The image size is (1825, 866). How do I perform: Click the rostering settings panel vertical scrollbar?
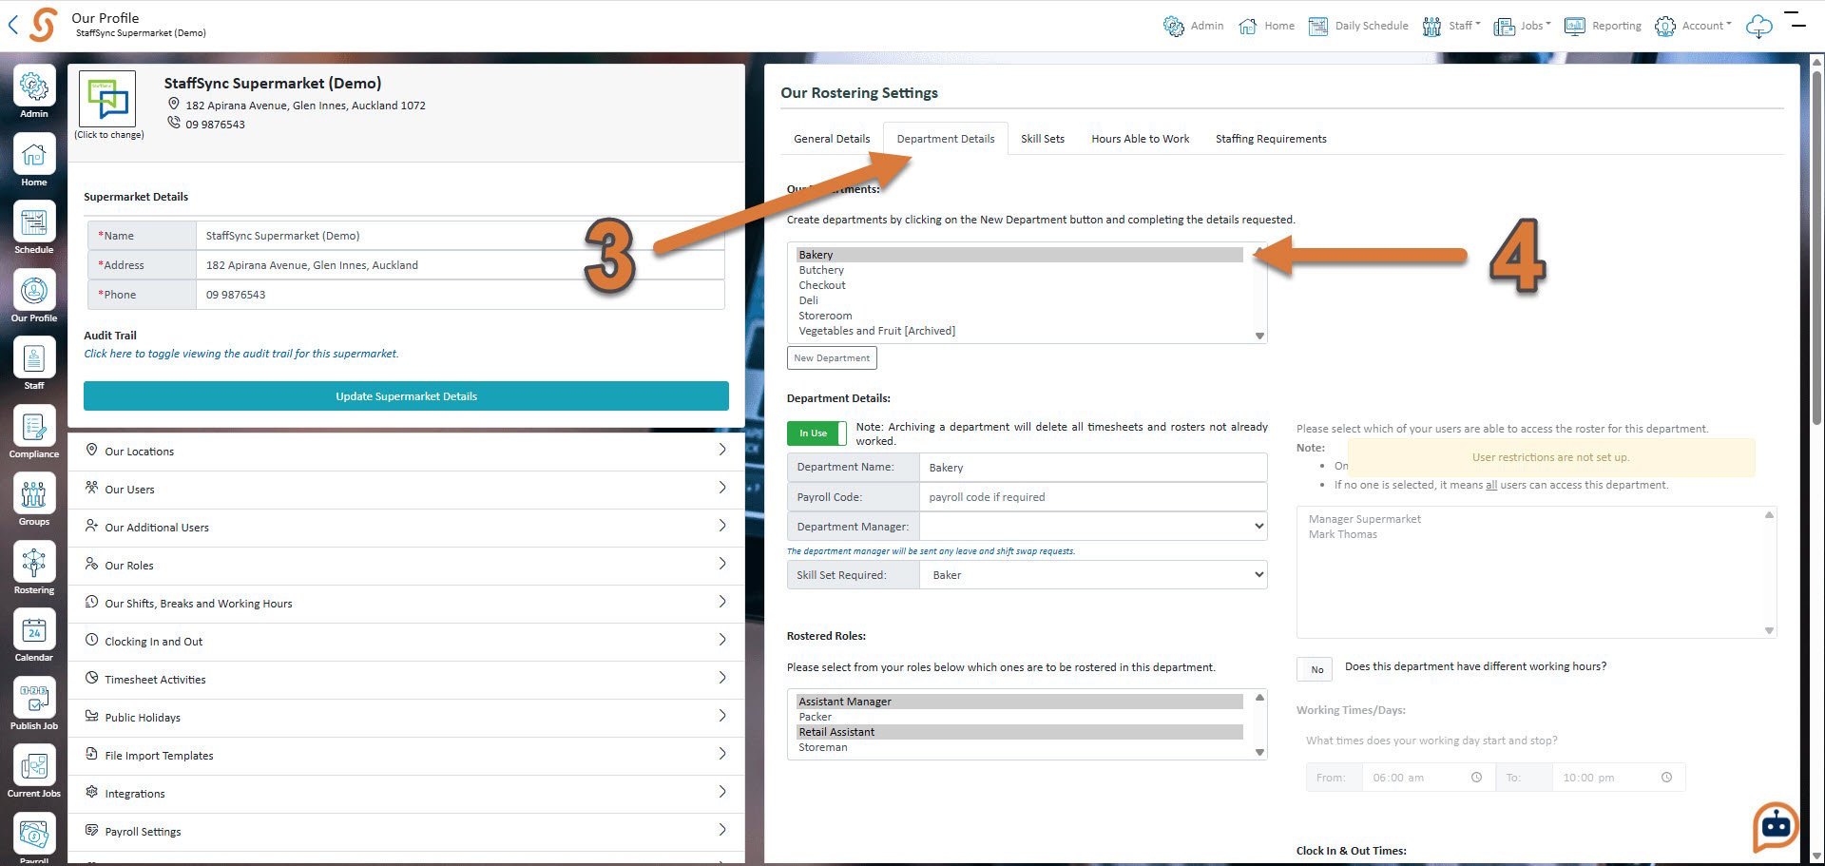point(1816,247)
